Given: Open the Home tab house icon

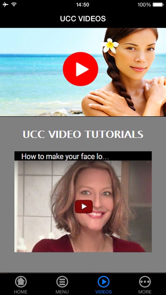Looking at the screenshot, I should 21,282.
